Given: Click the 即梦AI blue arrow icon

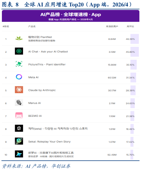Looking at the screenshot, I should coord(19,154).
